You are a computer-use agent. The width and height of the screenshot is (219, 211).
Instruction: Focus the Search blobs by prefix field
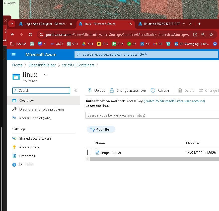[x=152, y=116]
